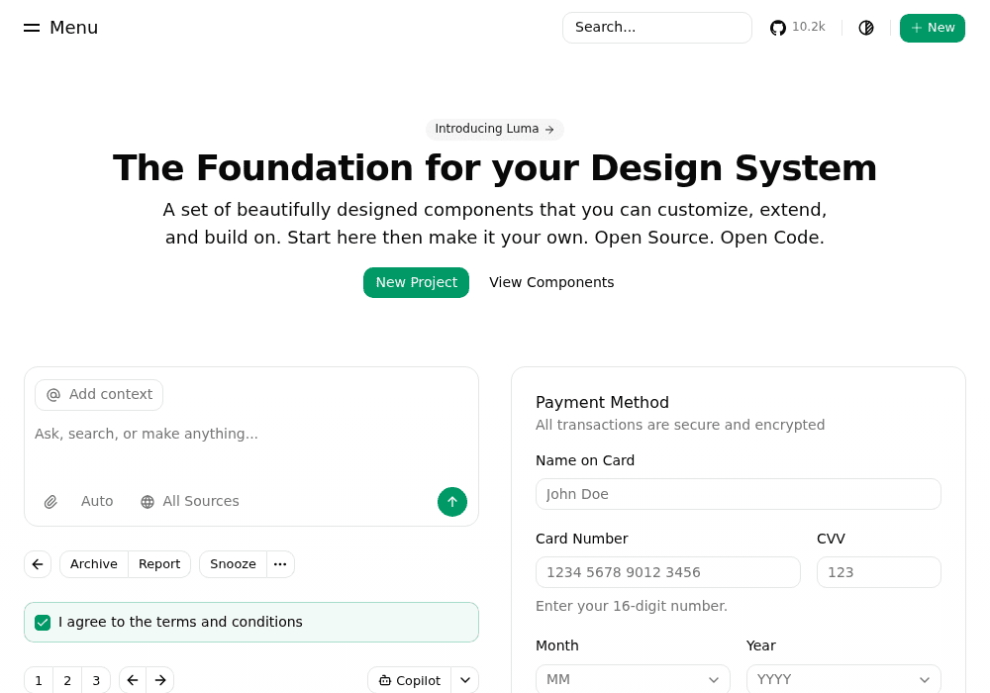The image size is (990, 693).
Task: Go to pagination page 3
Action: point(96,680)
